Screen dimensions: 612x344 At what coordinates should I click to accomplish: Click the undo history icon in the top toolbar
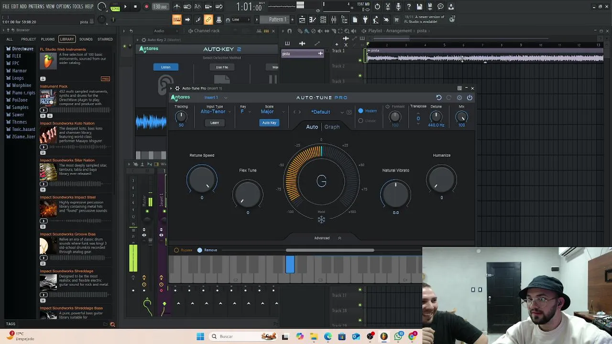click(377, 7)
